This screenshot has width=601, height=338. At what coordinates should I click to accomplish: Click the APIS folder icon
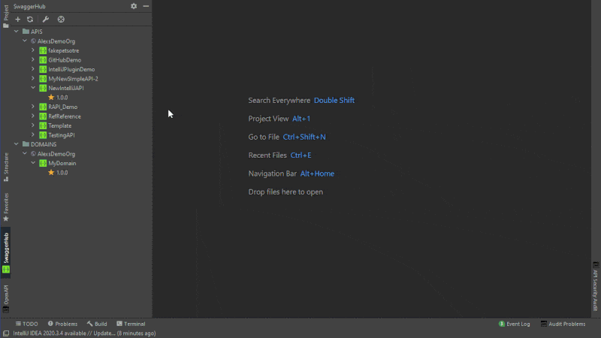(x=26, y=32)
